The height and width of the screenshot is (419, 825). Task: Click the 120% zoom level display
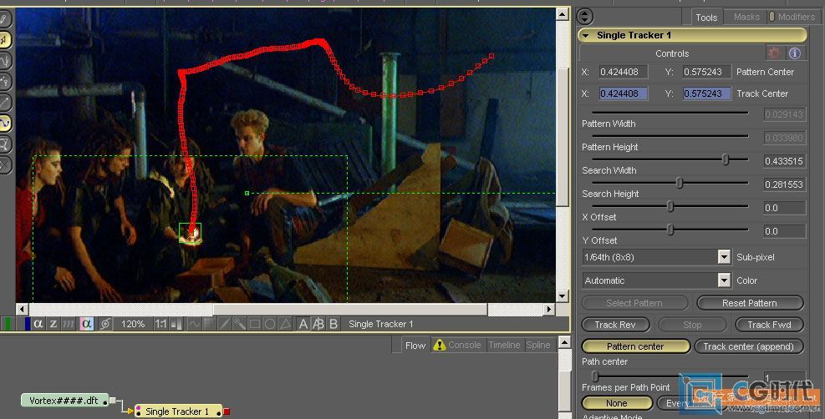[133, 324]
